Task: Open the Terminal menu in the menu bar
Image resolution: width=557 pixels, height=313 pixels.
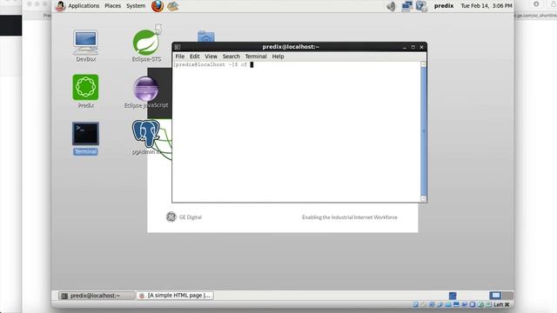Action: coord(256,57)
